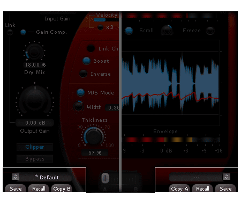Viewport: 241px width, 204px height.
Task: Click the preset B name field ---
Action: click(196, 178)
